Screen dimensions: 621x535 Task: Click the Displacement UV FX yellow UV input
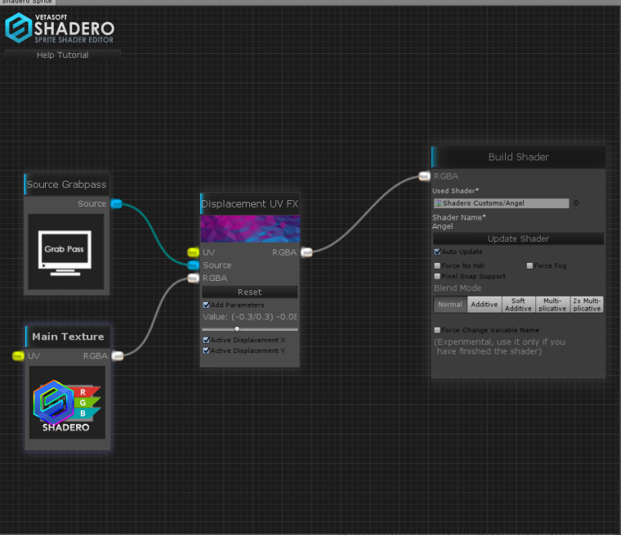click(193, 252)
